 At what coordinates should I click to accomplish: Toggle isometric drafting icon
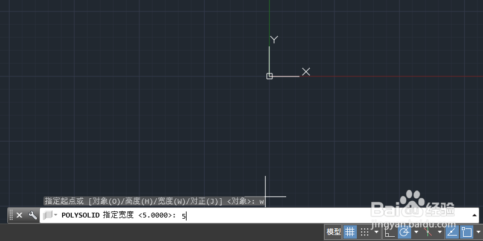tap(428, 232)
